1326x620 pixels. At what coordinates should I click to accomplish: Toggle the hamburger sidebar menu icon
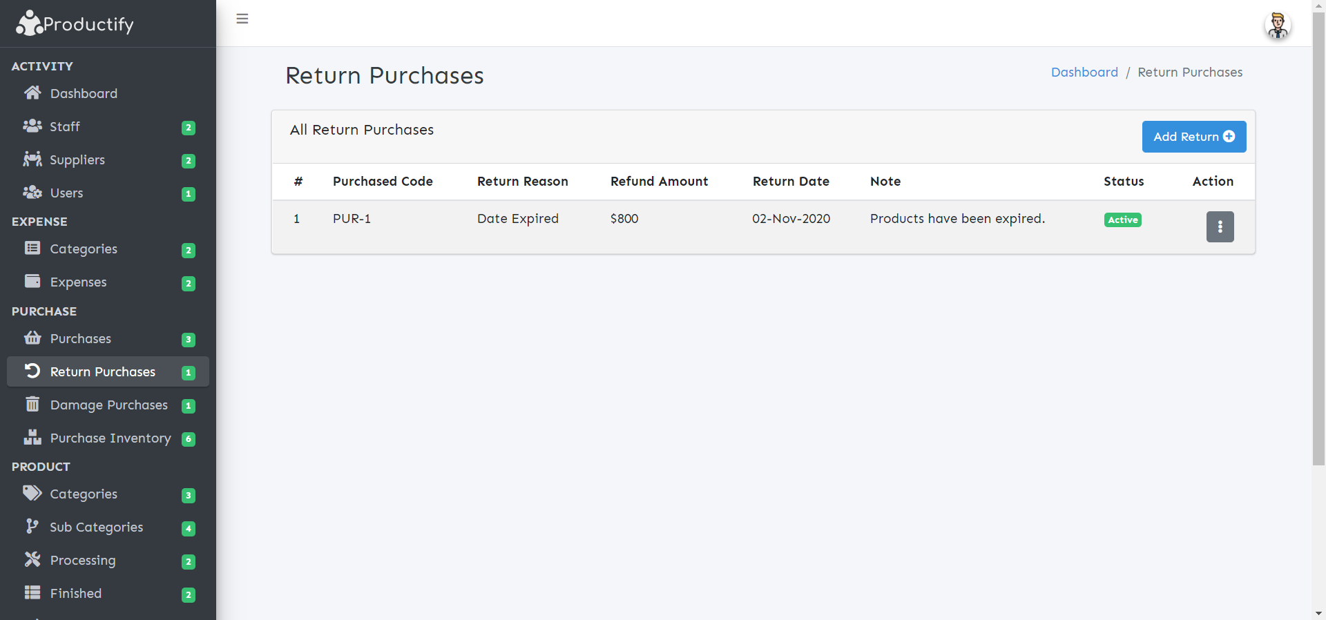tap(242, 19)
